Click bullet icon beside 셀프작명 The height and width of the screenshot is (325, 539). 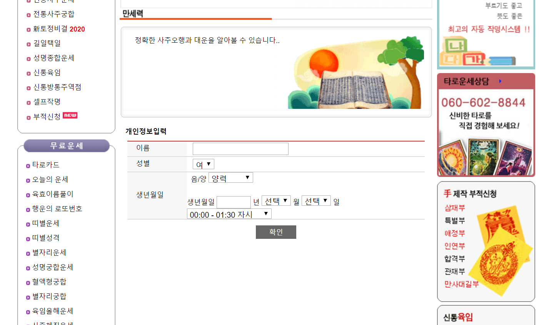point(28,103)
